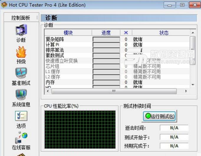This screenshot has height=156, width=201.
Task: Click the Ж column header
Action: coord(126,33)
